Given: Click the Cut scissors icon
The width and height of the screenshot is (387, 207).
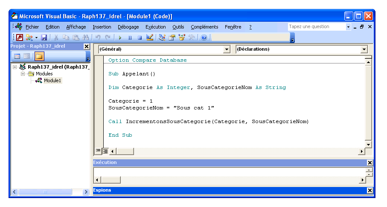Looking at the screenshot, I should [56, 37].
